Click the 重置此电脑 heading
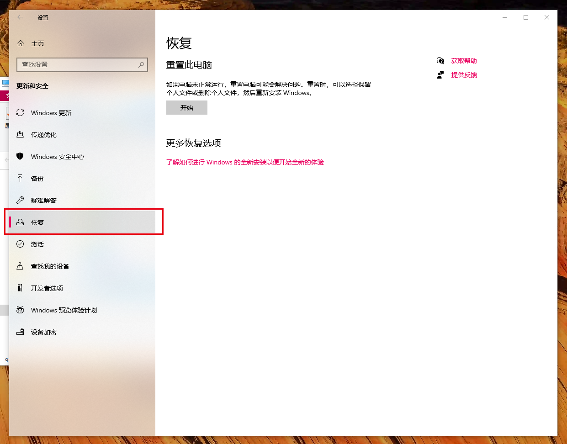Screen dimensions: 567x444 189,65
